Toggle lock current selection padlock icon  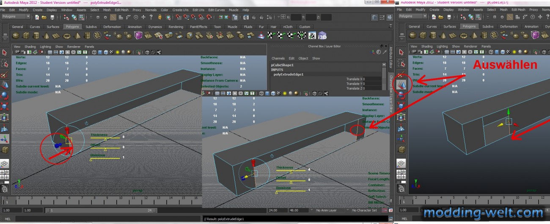(160, 17)
